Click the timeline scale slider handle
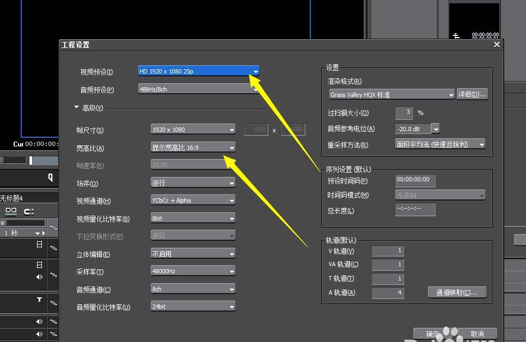 pos(3,223)
